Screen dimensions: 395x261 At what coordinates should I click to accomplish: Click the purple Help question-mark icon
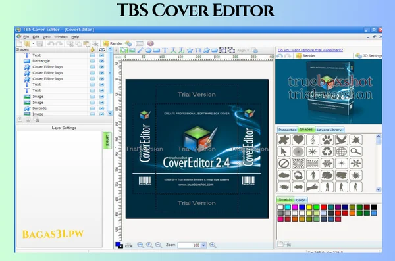point(150,43)
